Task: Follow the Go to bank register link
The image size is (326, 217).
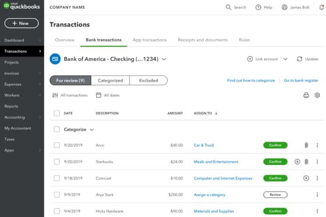Action: [x=301, y=80]
